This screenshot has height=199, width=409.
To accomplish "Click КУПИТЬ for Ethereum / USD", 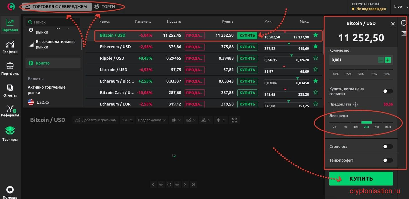I will [x=247, y=47].
